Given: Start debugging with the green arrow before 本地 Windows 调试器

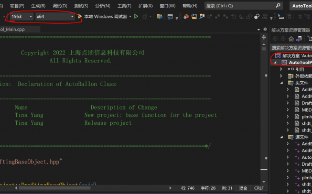Looking at the screenshot, I should coord(80,16).
